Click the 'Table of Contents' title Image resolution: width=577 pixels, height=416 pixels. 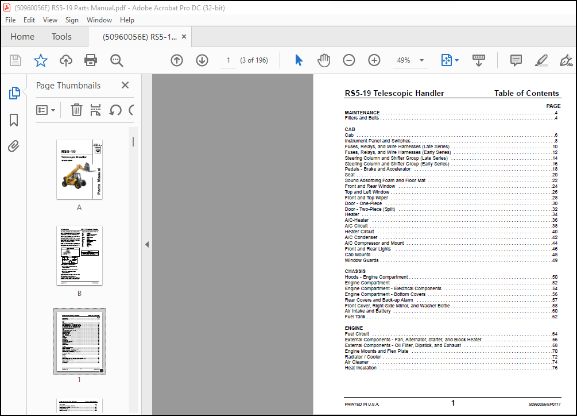(526, 93)
